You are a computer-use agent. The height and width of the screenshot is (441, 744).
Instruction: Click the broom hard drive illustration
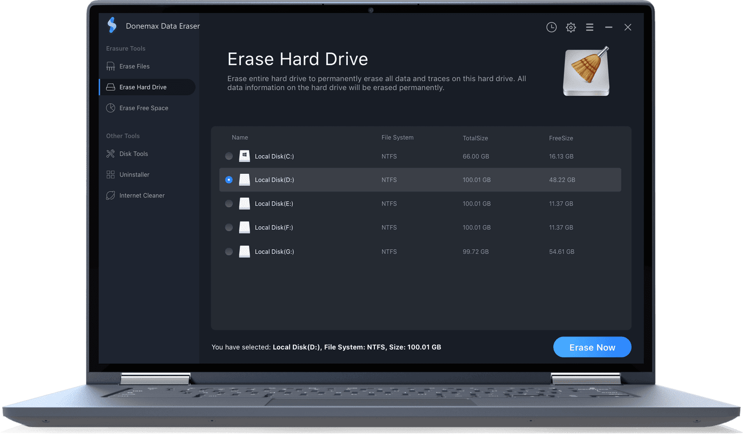pyautogui.click(x=586, y=71)
